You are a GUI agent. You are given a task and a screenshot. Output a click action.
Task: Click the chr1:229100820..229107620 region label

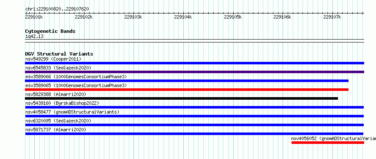tap(57, 9)
